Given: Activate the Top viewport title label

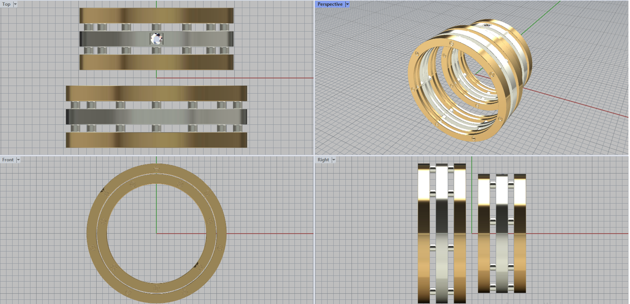Looking at the screenshot, I should pos(6,4).
